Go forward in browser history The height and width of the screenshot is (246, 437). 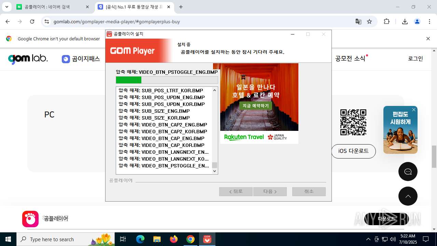20,22
